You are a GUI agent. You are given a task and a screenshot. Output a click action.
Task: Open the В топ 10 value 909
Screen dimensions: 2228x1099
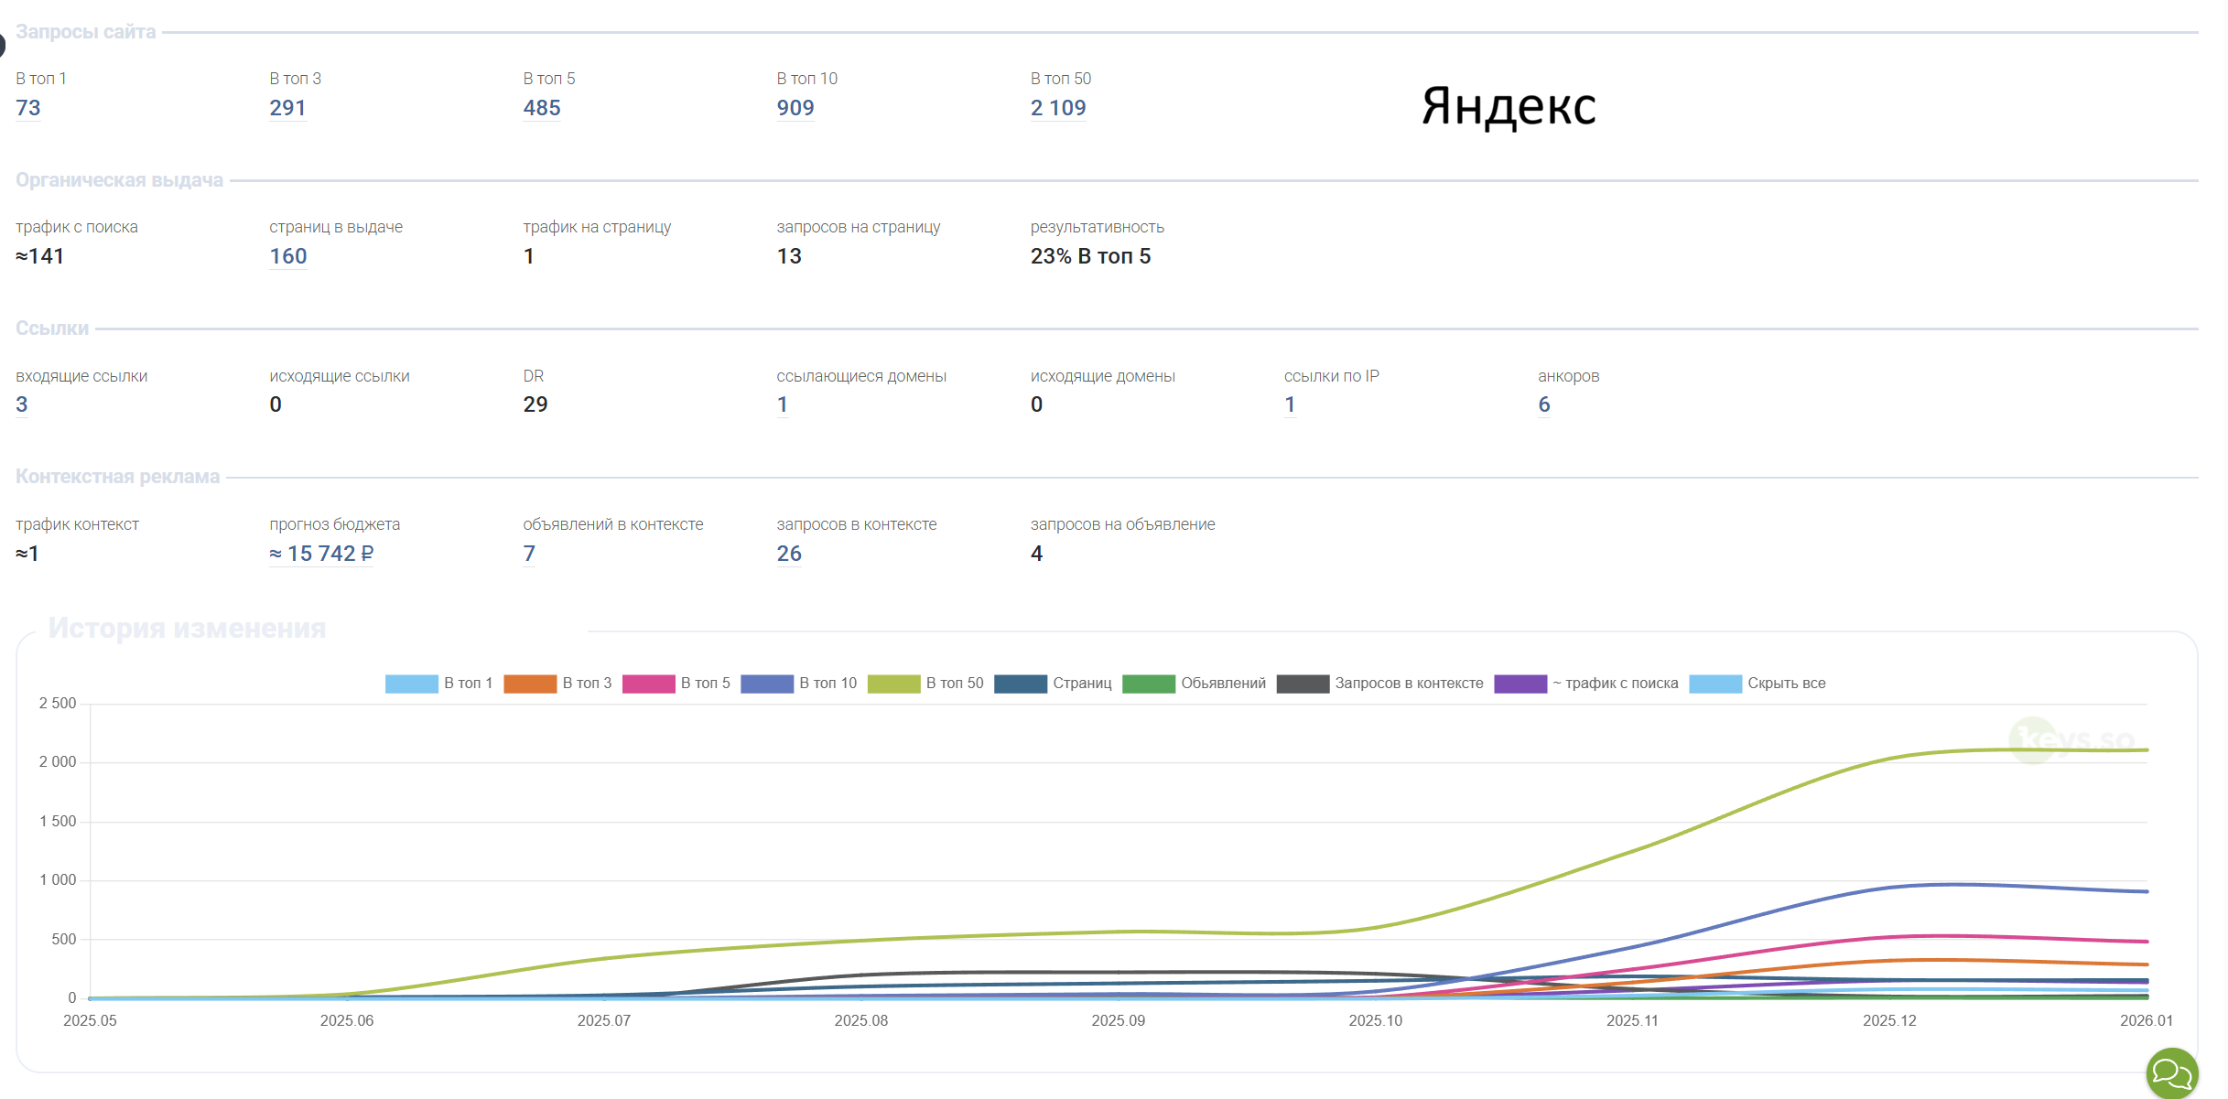pyautogui.click(x=795, y=108)
